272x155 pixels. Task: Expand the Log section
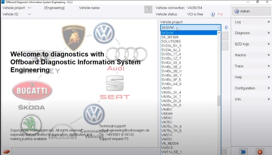coord(252,22)
